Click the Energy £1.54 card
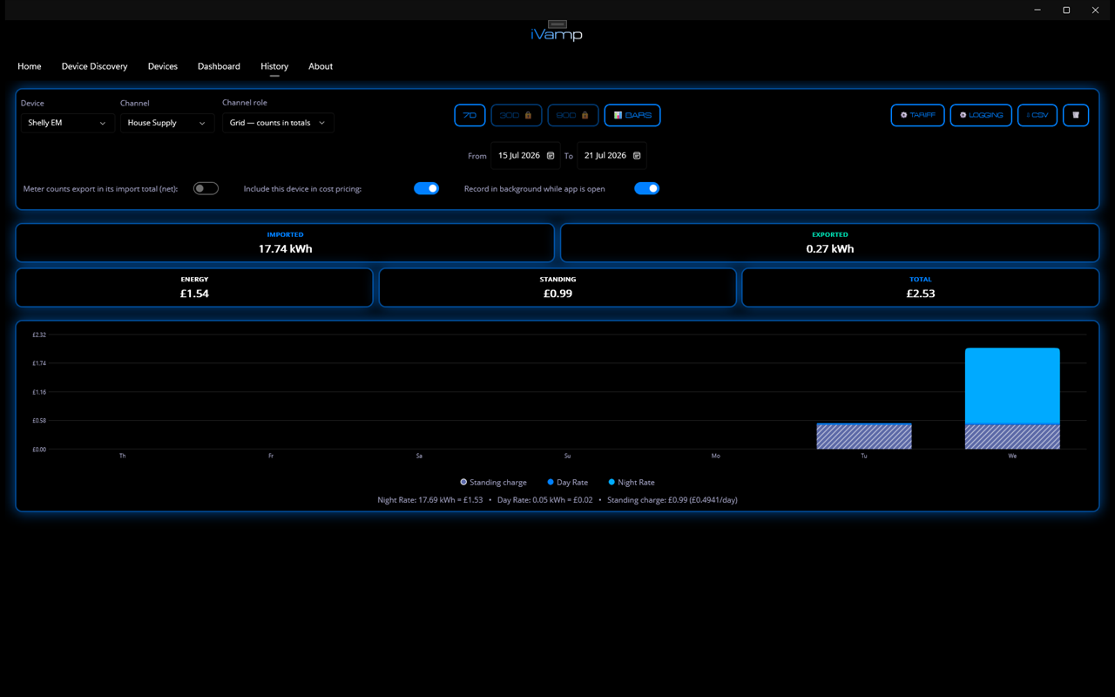The height and width of the screenshot is (697, 1115). point(194,288)
